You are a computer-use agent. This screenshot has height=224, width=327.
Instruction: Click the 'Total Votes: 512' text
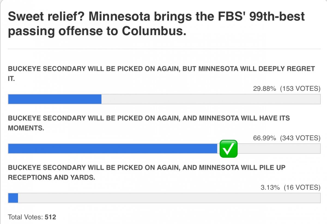point(32,217)
